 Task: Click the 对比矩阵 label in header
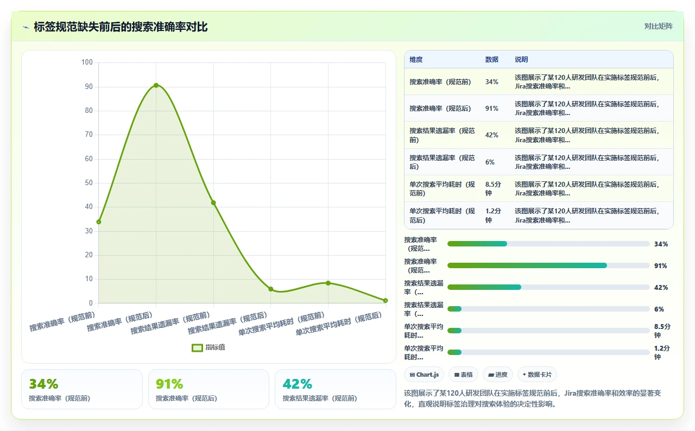click(x=658, y=27)
